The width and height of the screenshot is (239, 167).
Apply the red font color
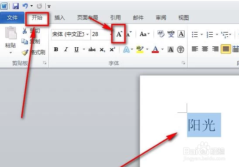(x=155, y=49)
